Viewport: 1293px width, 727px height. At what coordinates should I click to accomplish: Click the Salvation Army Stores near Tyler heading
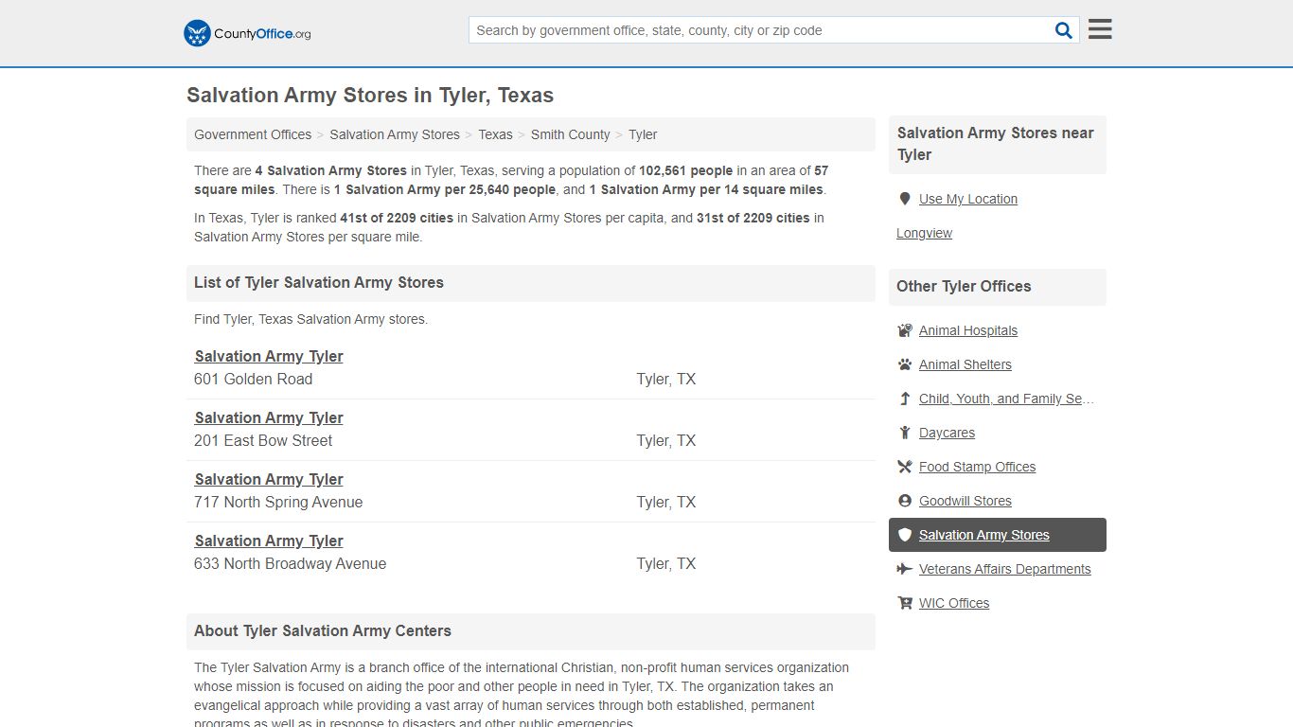[x=996, y=144]
